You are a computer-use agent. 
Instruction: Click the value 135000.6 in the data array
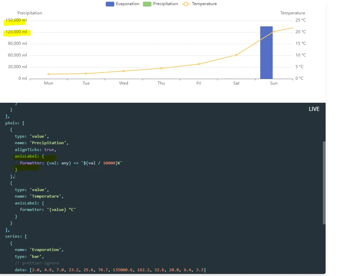(123, 270)
